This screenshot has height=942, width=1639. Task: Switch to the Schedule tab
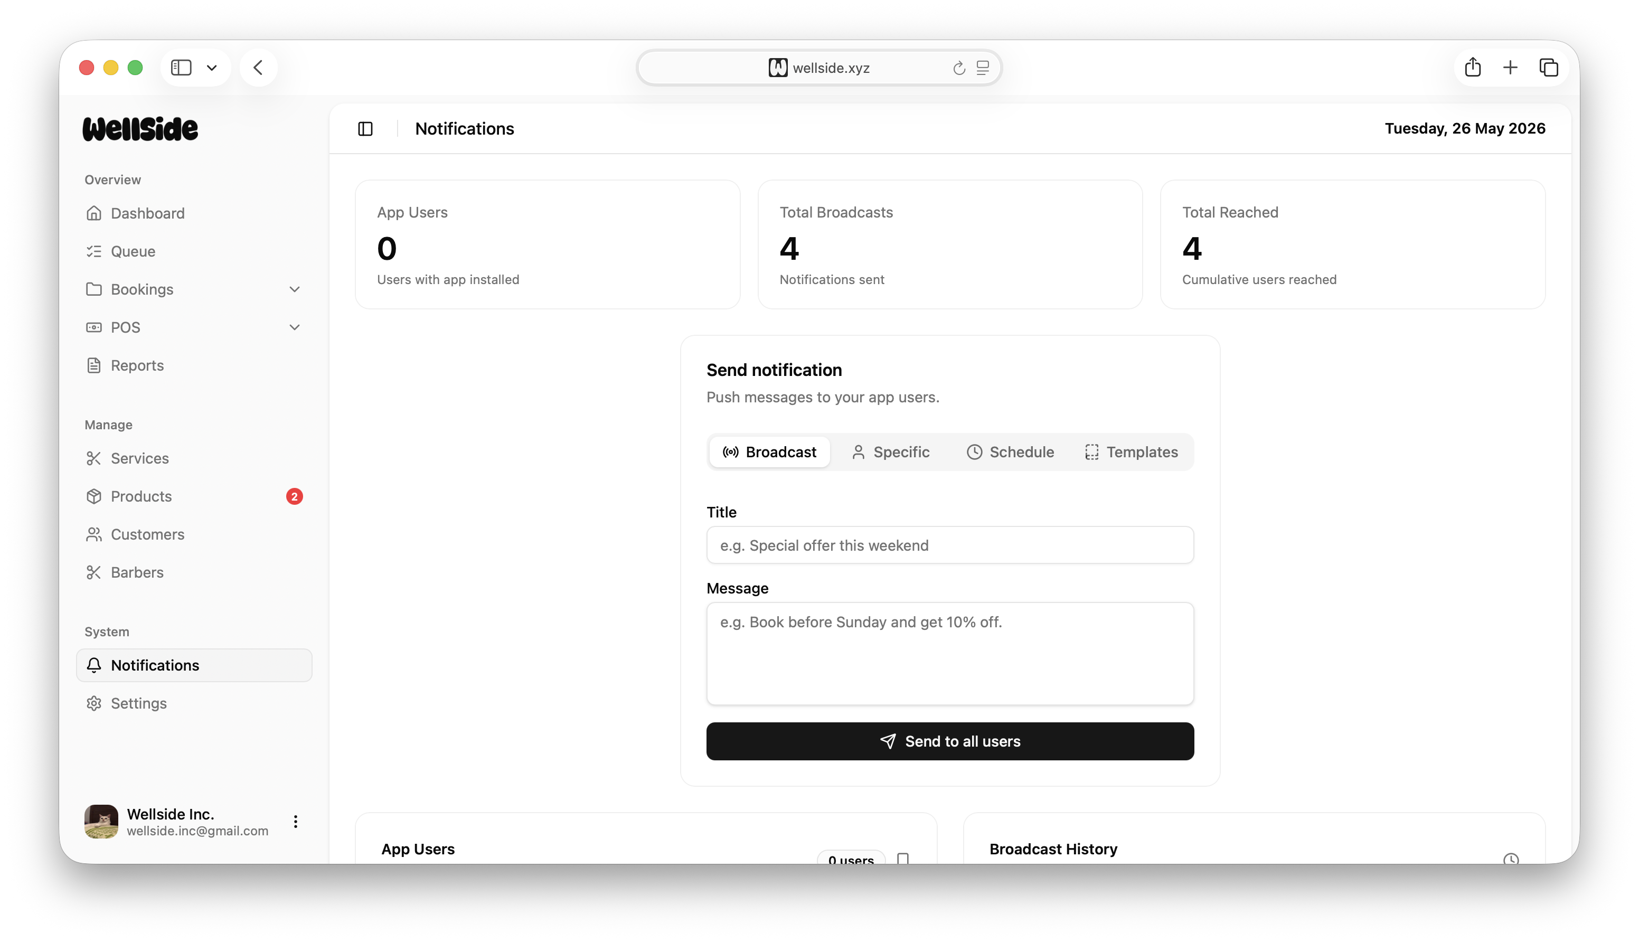coord(1010,451)
